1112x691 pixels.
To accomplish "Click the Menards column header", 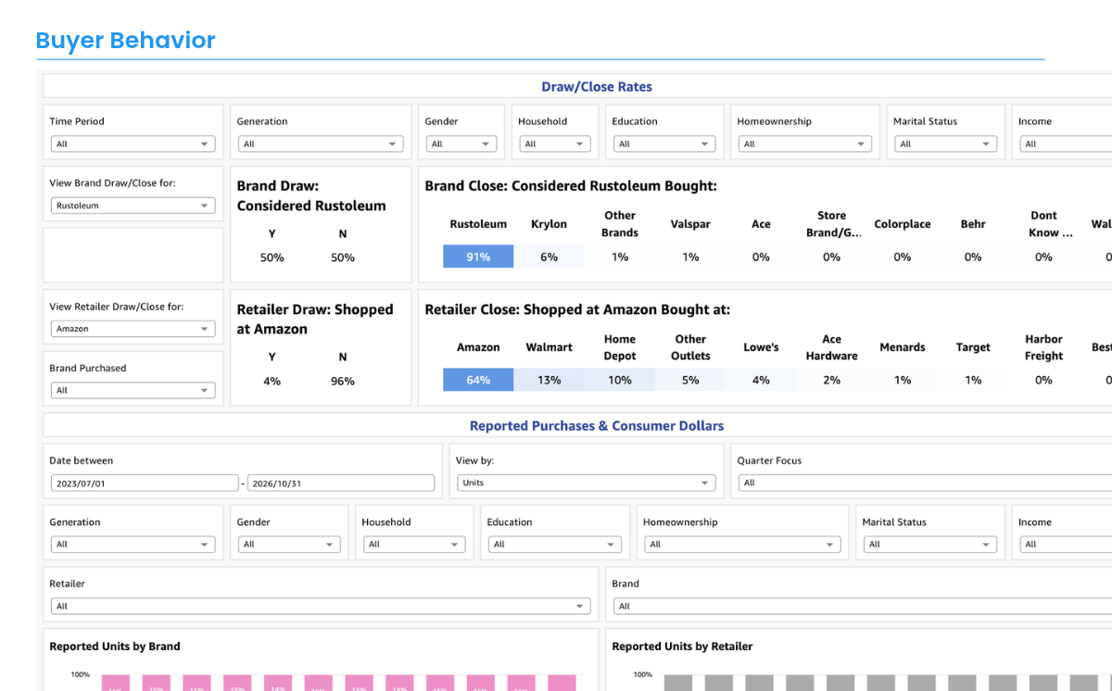I will pos(903,347).
